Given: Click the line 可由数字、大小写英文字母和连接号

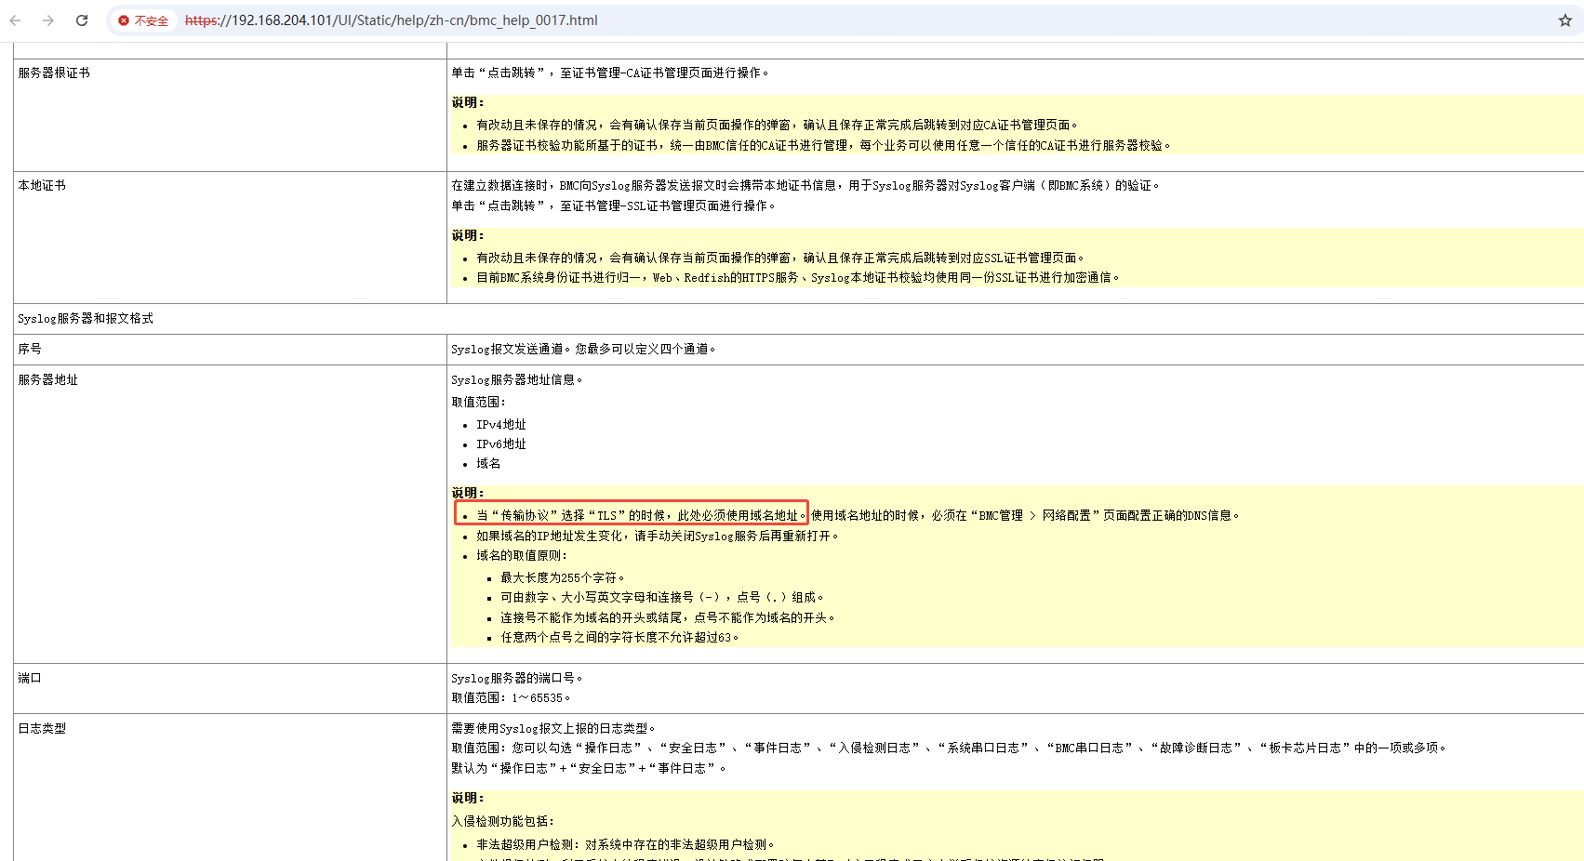Looking at the screenshot, I should (x=662, y=597).
